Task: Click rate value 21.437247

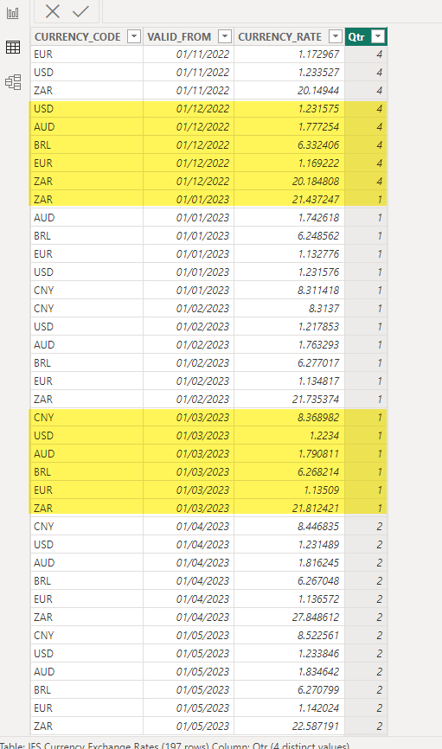Action: [x=316, y=200]
